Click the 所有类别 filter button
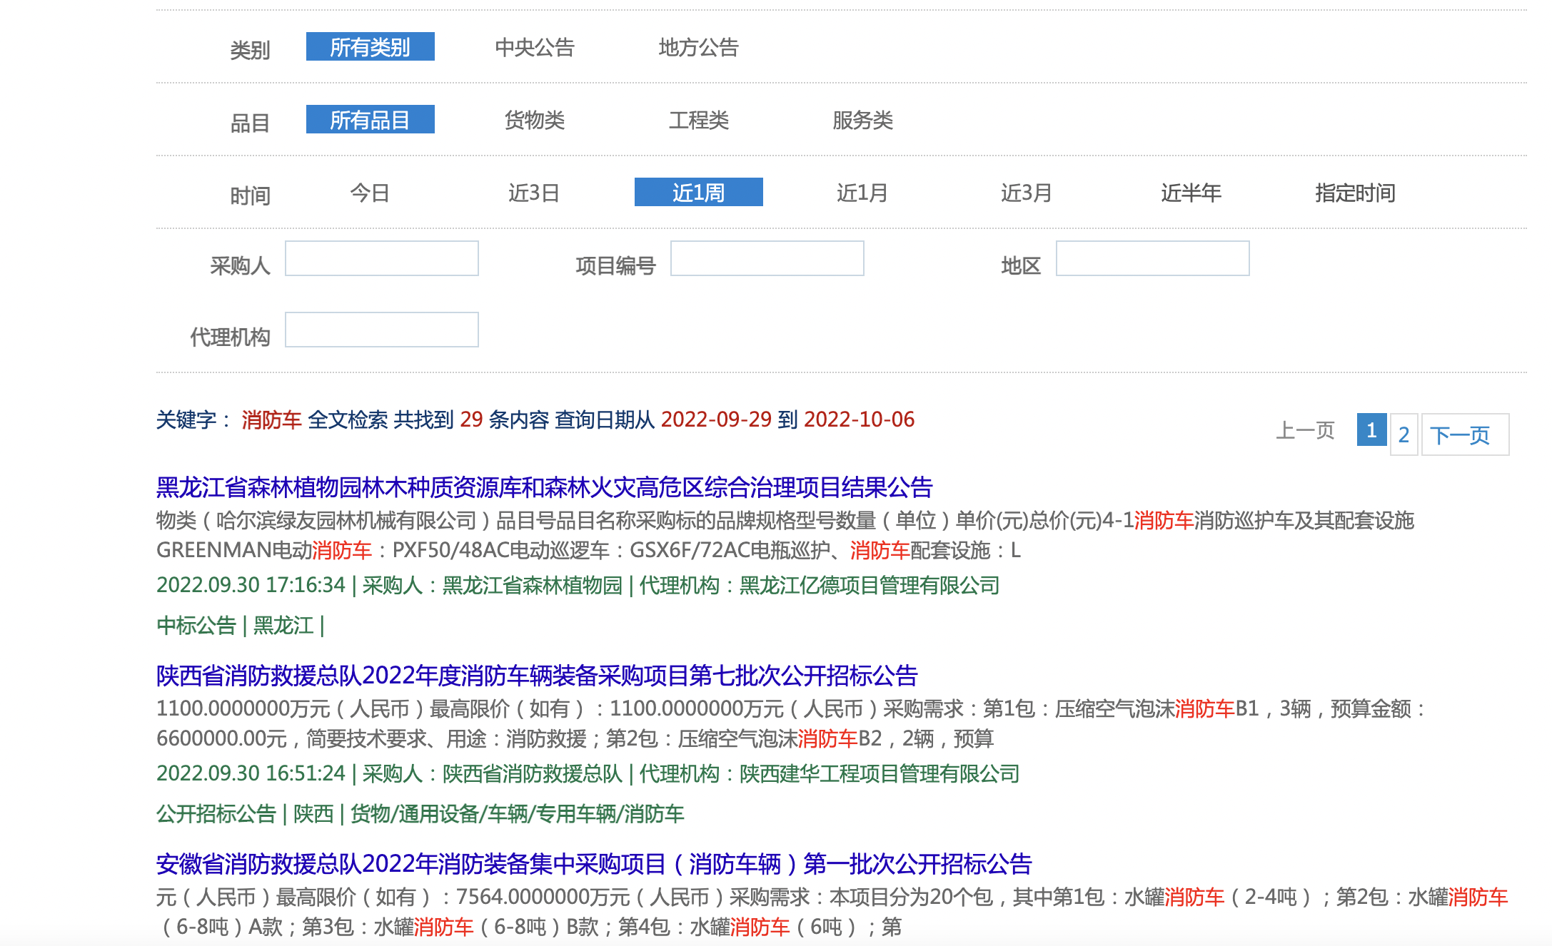This screenshot has height=946, width=1552. 370,46
